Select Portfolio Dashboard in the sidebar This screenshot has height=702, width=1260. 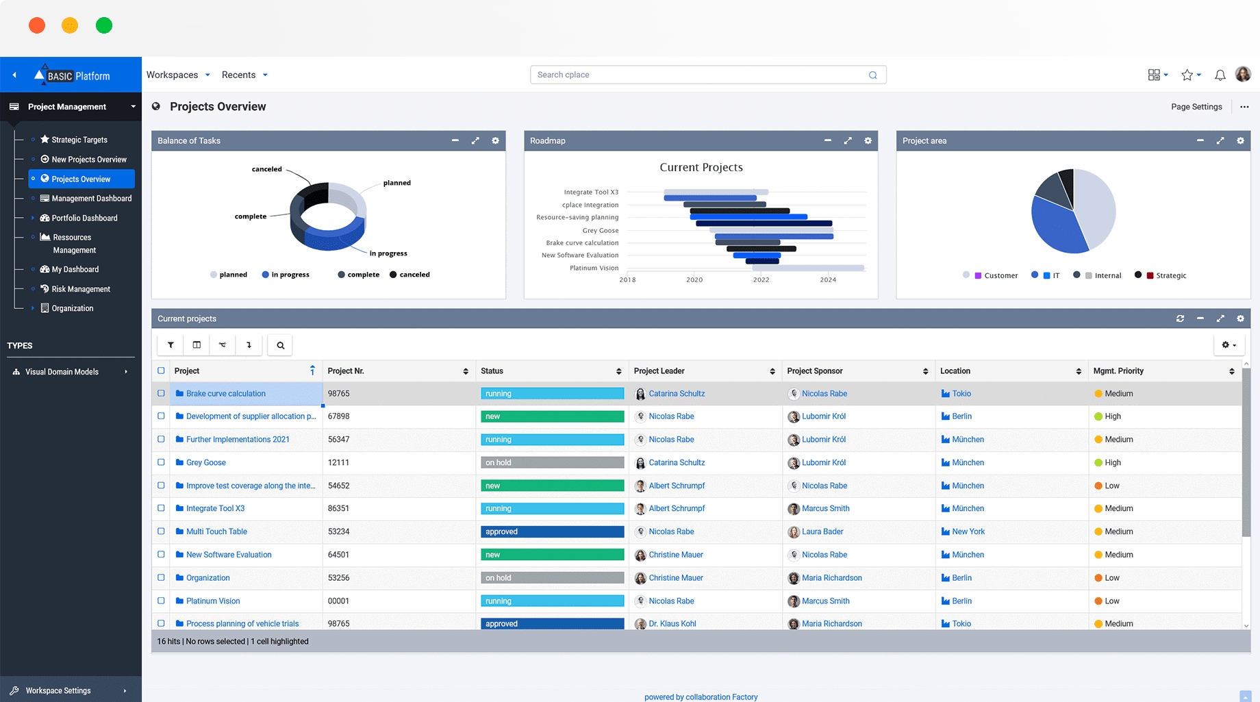[84, 218]
